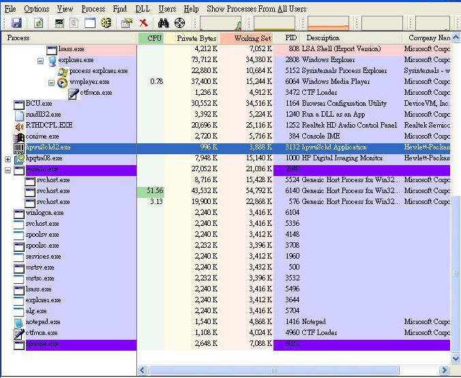Open the Users menu

coord(167,9)
